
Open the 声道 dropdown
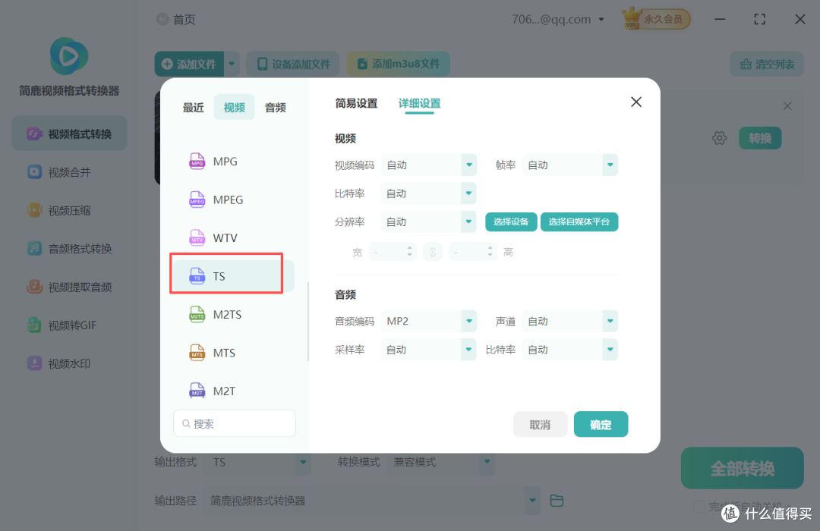point(570,321)
